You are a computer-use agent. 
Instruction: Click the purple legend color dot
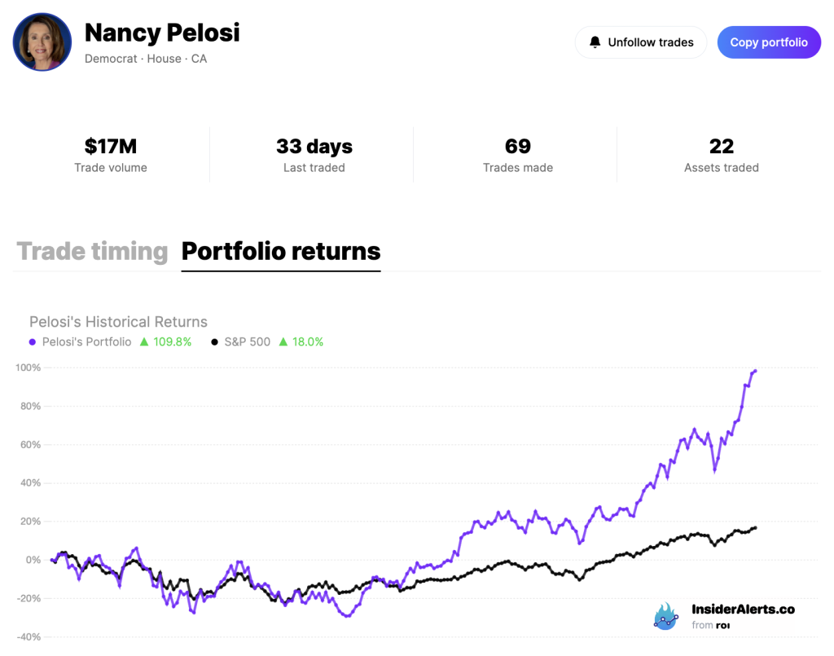click(33, 341)
